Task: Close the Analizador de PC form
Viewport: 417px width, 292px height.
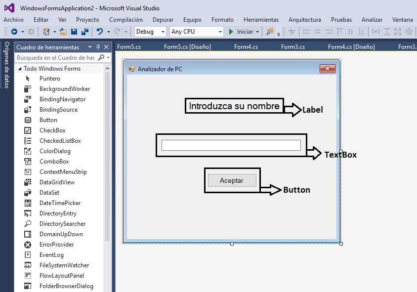Action: coord(328,69)
